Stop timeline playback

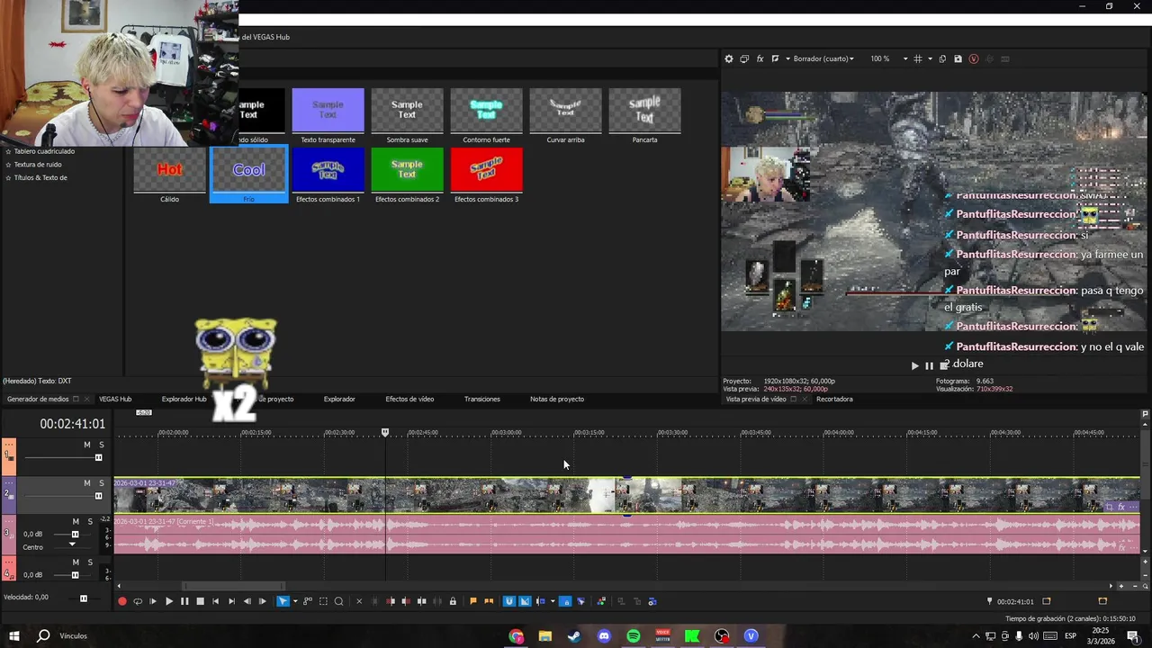tap(200, 601)
